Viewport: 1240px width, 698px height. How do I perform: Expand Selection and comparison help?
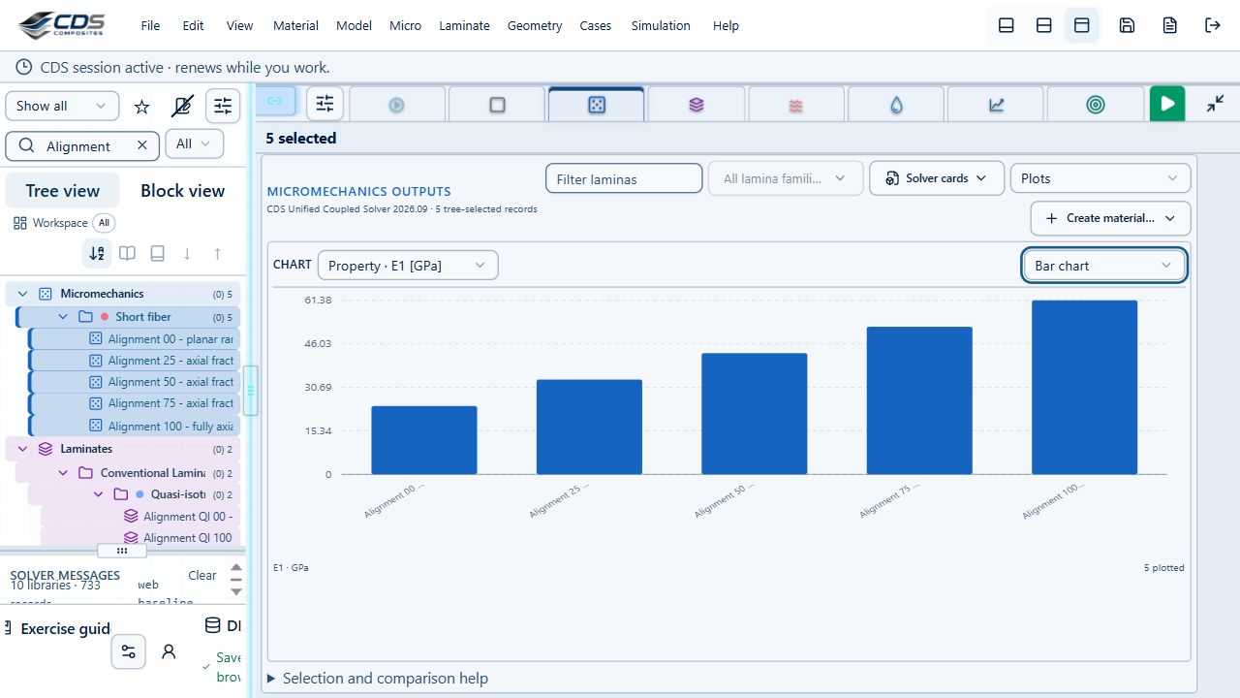click(x=378, y=679)
